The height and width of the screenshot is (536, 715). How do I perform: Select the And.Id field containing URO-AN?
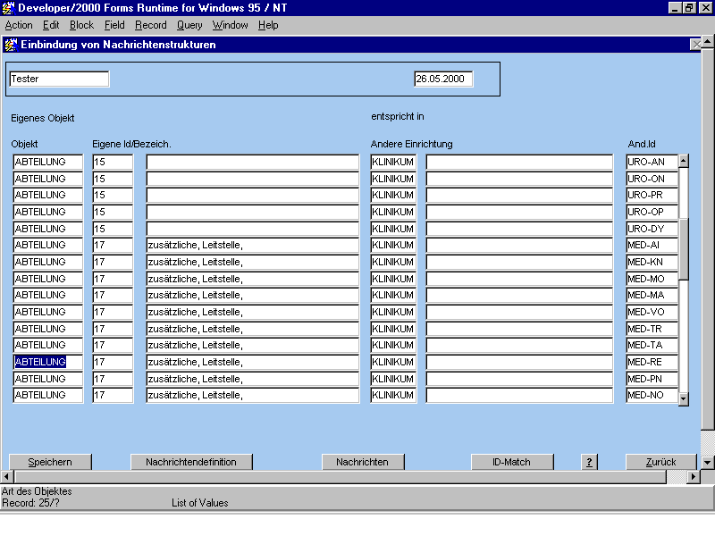[652, 162]
